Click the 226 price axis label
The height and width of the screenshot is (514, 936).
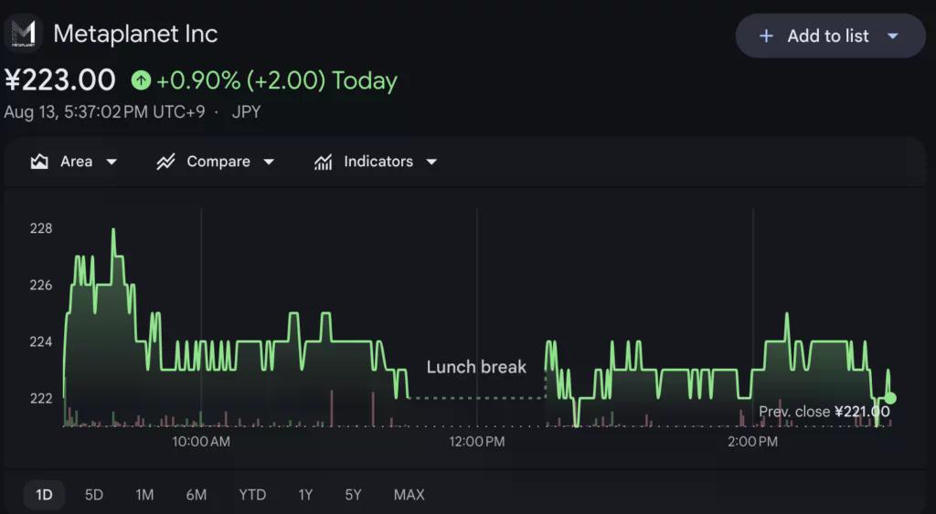(41, 285)
